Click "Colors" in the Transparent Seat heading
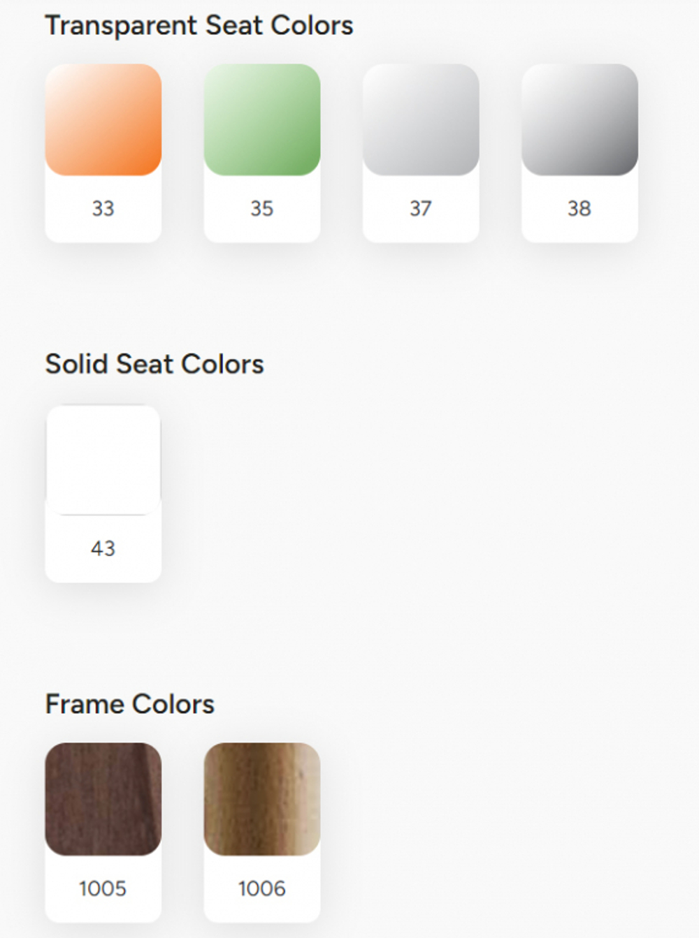 [x=312, y=26]
